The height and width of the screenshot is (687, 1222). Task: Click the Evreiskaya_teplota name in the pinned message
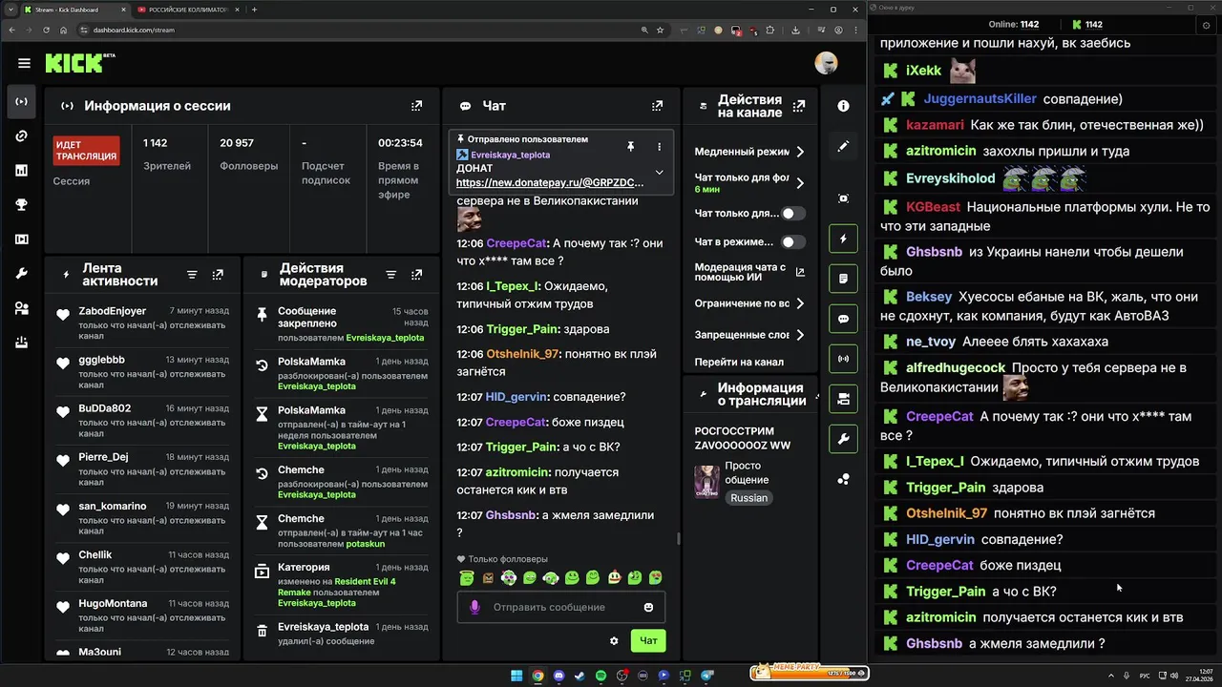click(x=510, y=155)
